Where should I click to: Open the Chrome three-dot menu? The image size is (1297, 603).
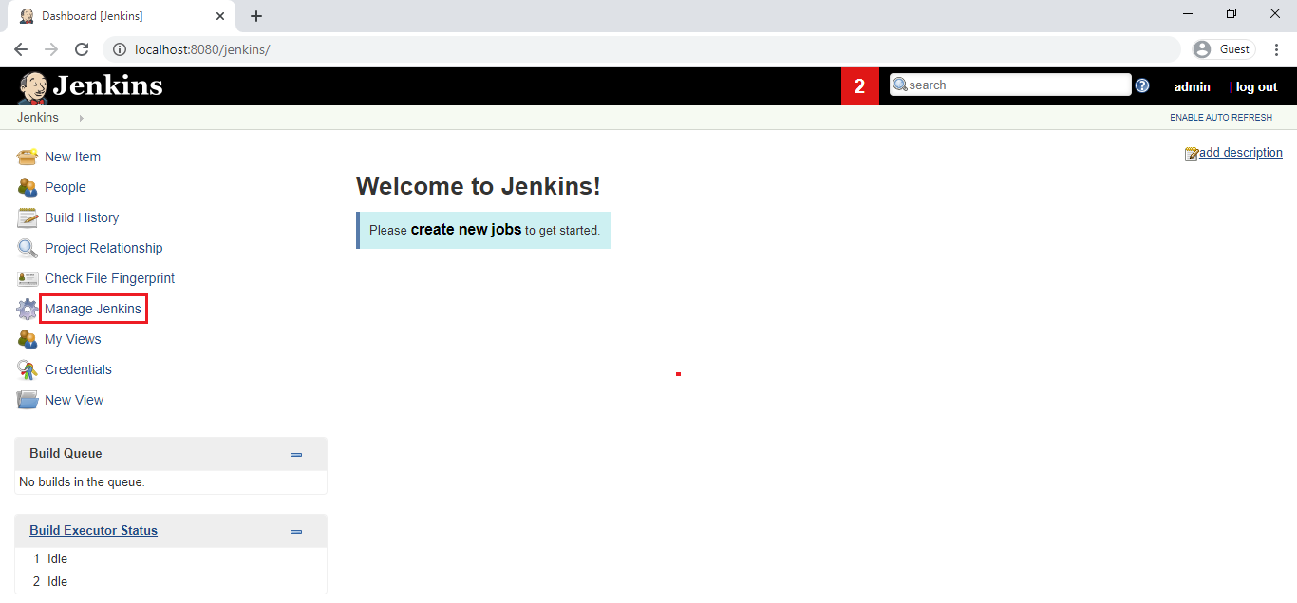(x=1277, y=49)
